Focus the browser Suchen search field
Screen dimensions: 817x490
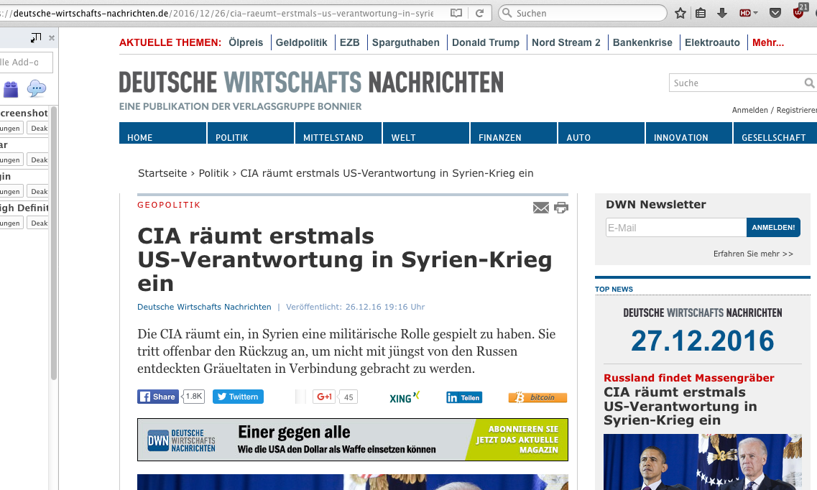click(x=583, y=13)
